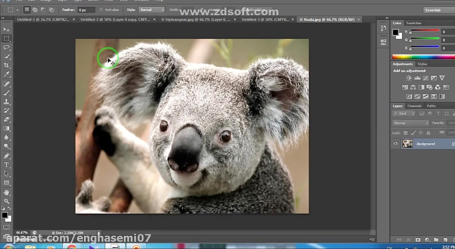This screenshot has width=455, height=249.
Task: Open the Style dropdown set to Normal
Action: point(152,10)
